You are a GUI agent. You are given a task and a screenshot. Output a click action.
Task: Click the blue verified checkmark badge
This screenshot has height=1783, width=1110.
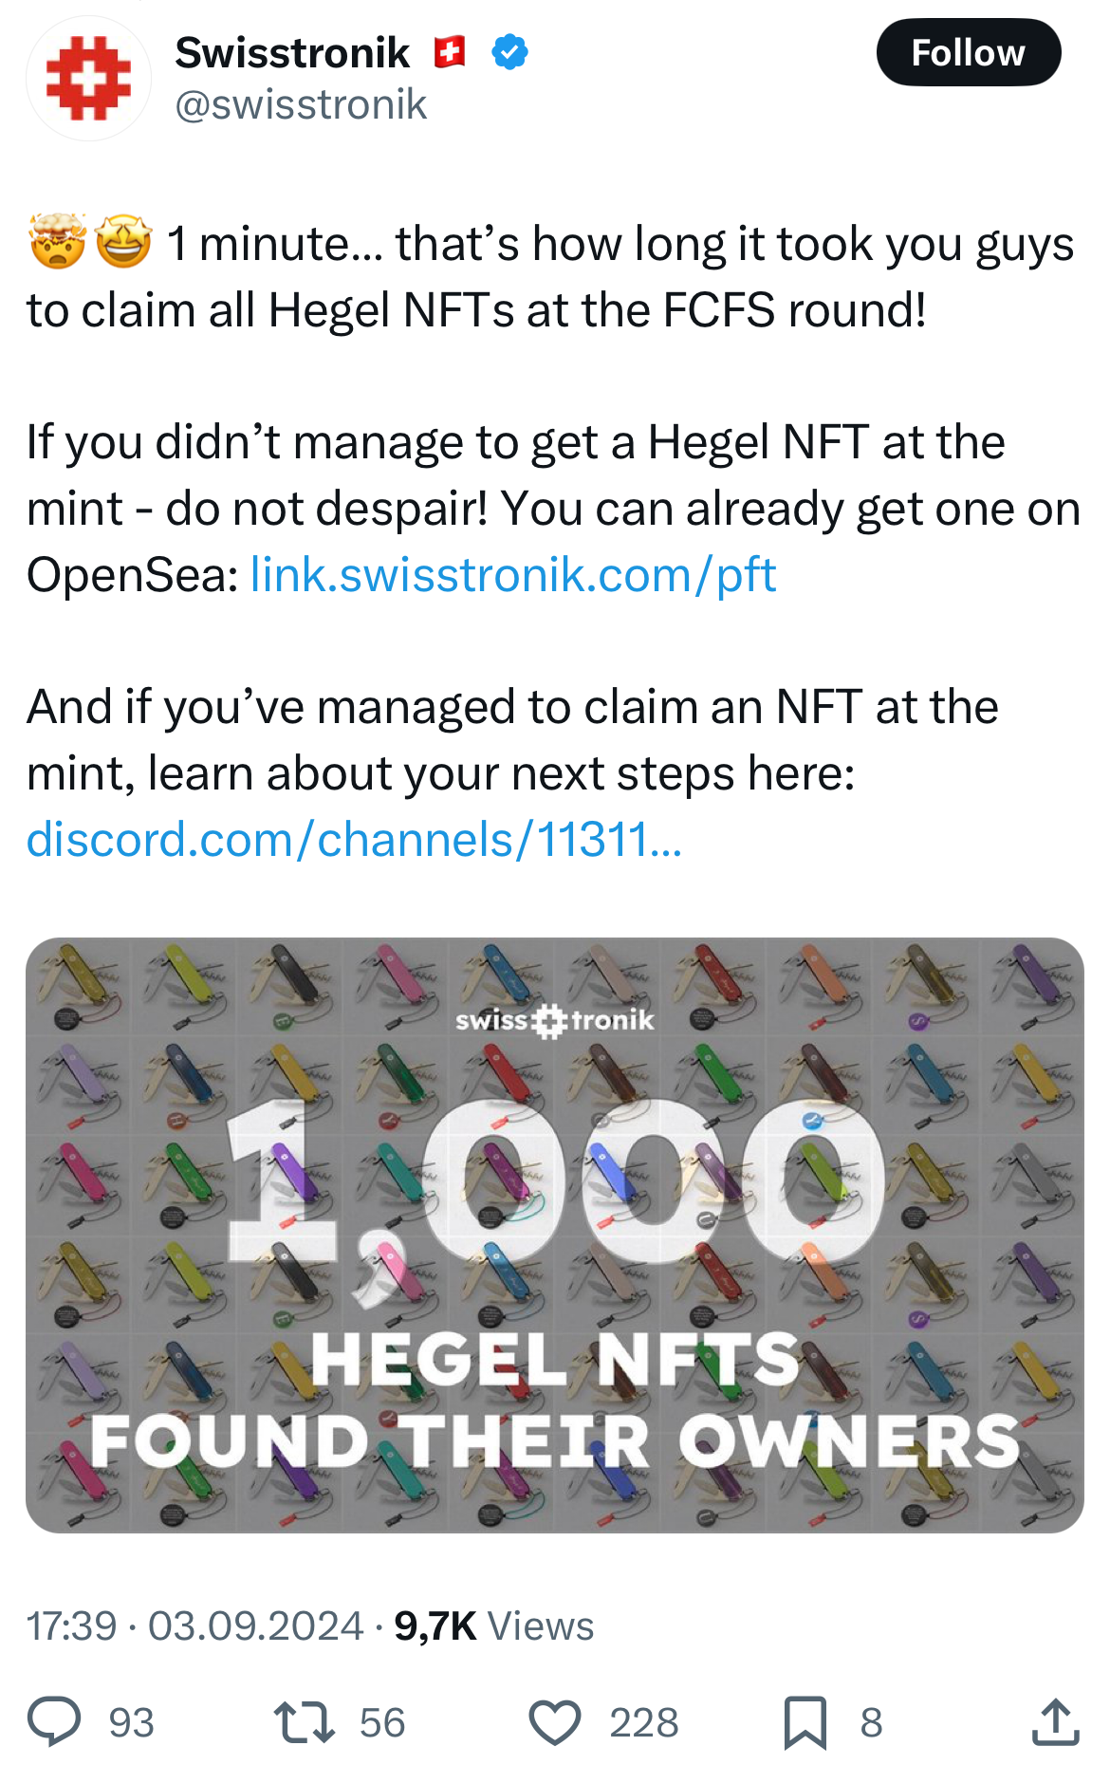click(509, 52)
